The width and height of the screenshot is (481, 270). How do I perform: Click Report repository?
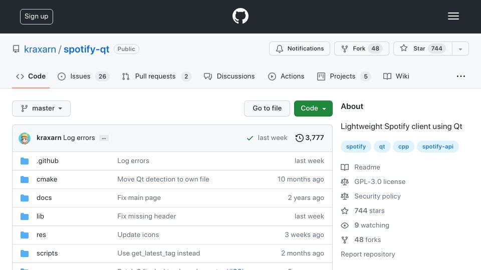pos(368,254)
